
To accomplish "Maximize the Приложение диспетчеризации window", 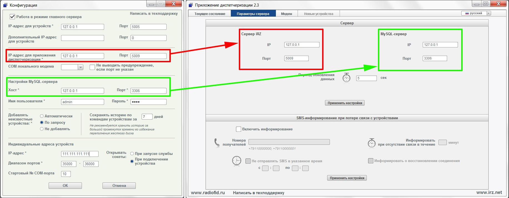I will [x=486, y=4].
